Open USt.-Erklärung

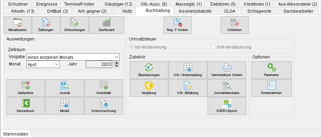(188, 88)
